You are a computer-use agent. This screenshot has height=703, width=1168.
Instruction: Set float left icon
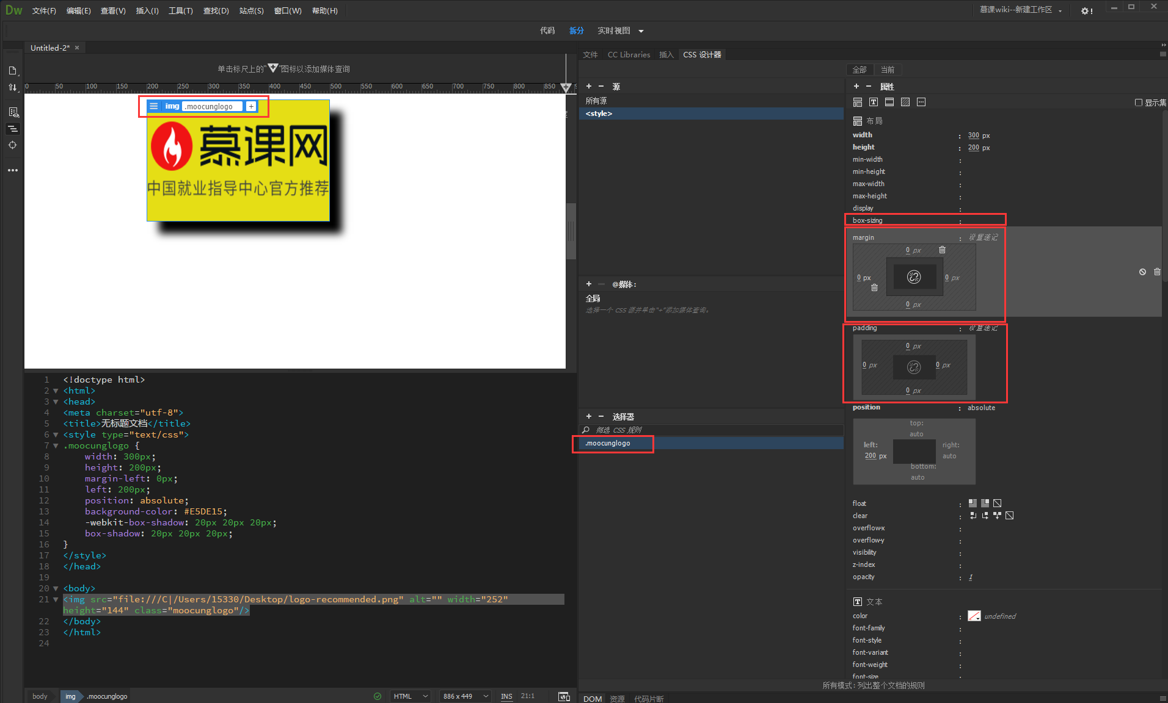pyautogui.click(x=973, y=503)
